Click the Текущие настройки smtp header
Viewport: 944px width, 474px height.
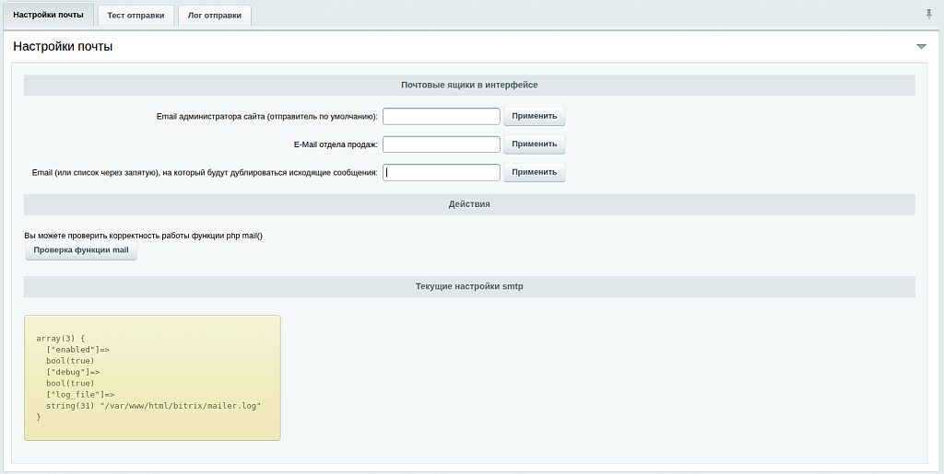(x=469, y=287)
